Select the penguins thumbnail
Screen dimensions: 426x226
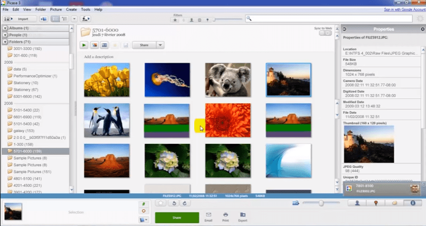point(107,120)
